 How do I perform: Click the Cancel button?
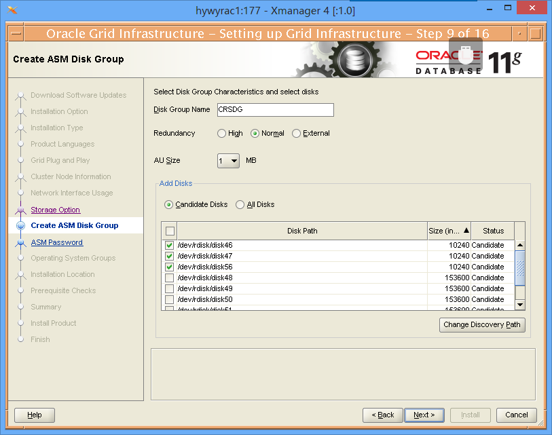pos(517,415)
